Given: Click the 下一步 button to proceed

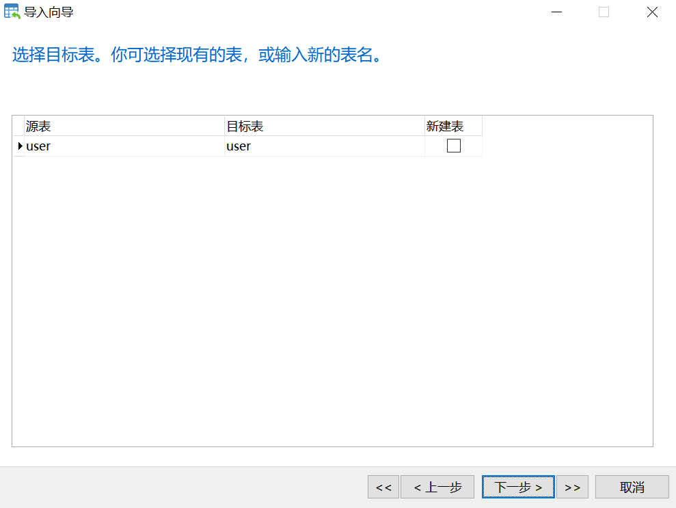Looking at the screenshot, I should (517, 487).
